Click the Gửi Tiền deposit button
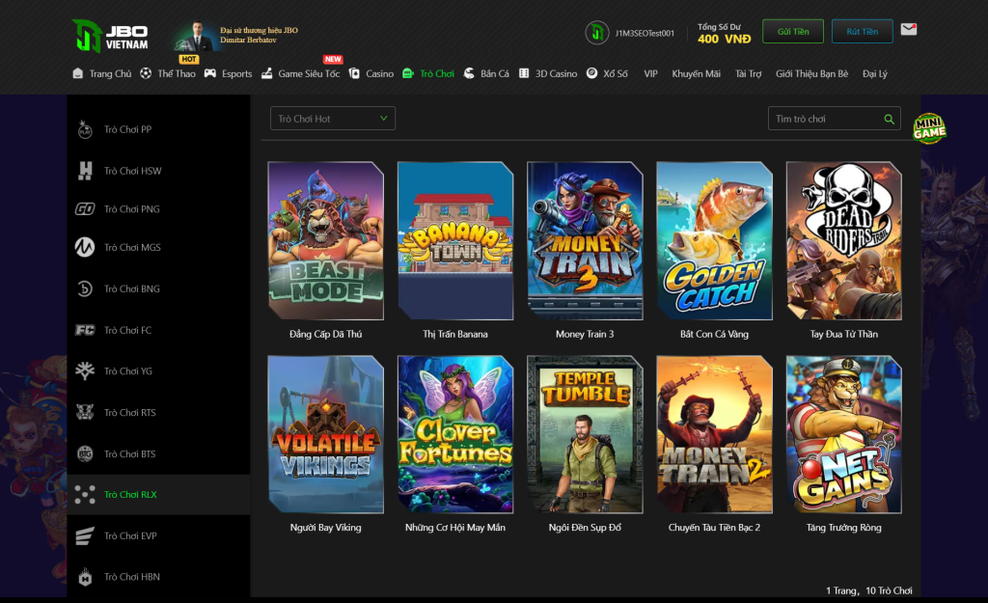Screen dimensions: 988x603 pyautogui.click(x=793, y=32)
